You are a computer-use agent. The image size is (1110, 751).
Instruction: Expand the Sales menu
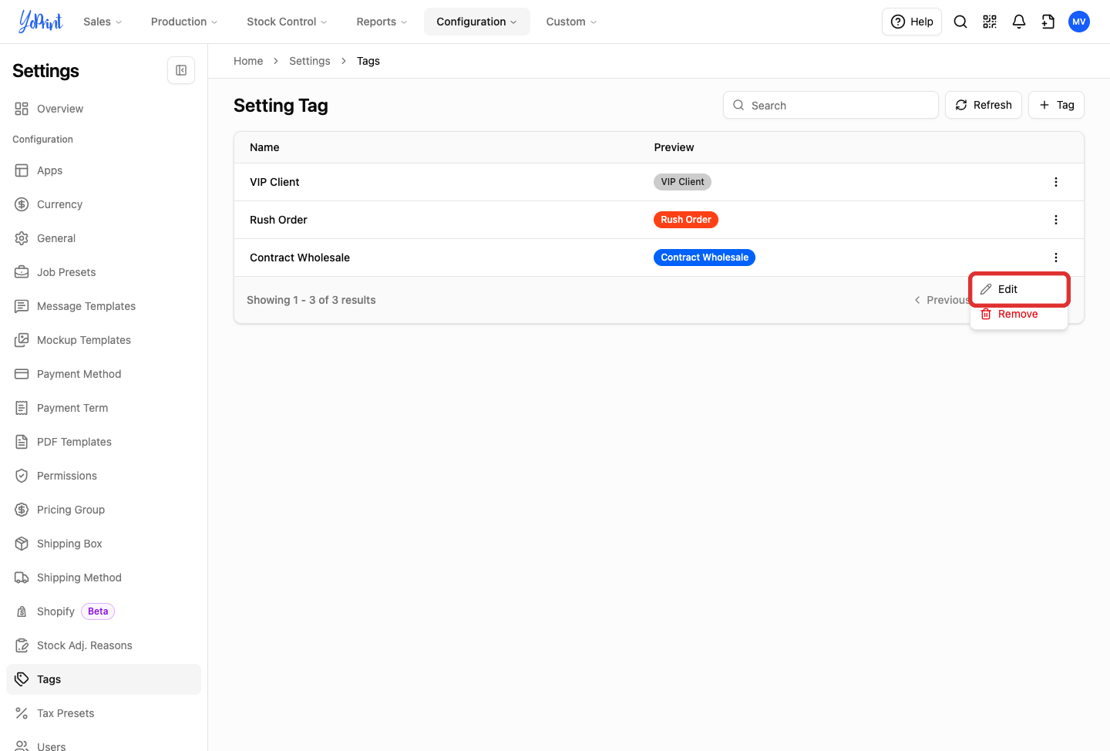pyautogui.click(x=103, y=22)
